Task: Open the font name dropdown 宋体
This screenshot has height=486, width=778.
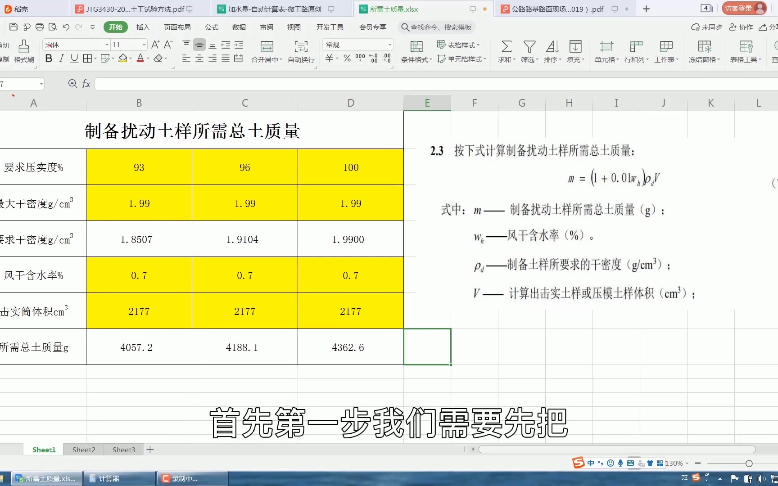Action: click(107, 45)
